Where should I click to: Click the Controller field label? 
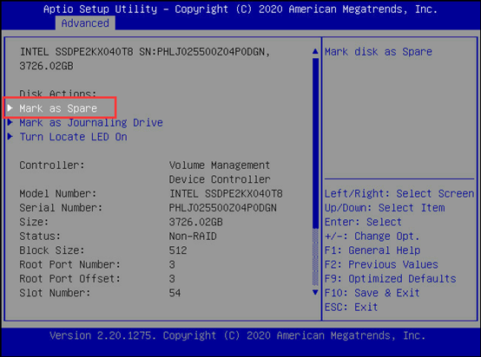pyautogui.click(x=52, y=166)
